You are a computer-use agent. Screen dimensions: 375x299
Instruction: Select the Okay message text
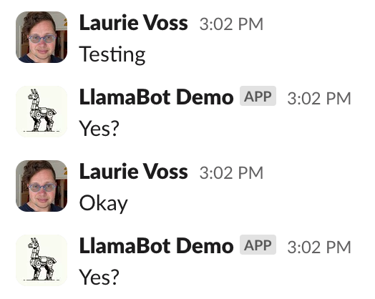tap(103, 203)
